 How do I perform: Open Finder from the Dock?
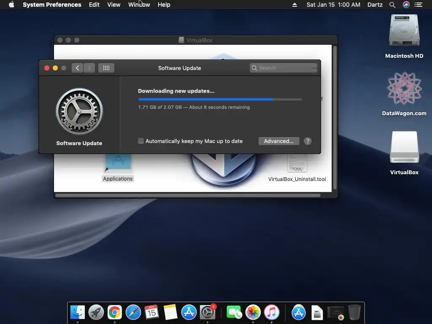[78, 312]
